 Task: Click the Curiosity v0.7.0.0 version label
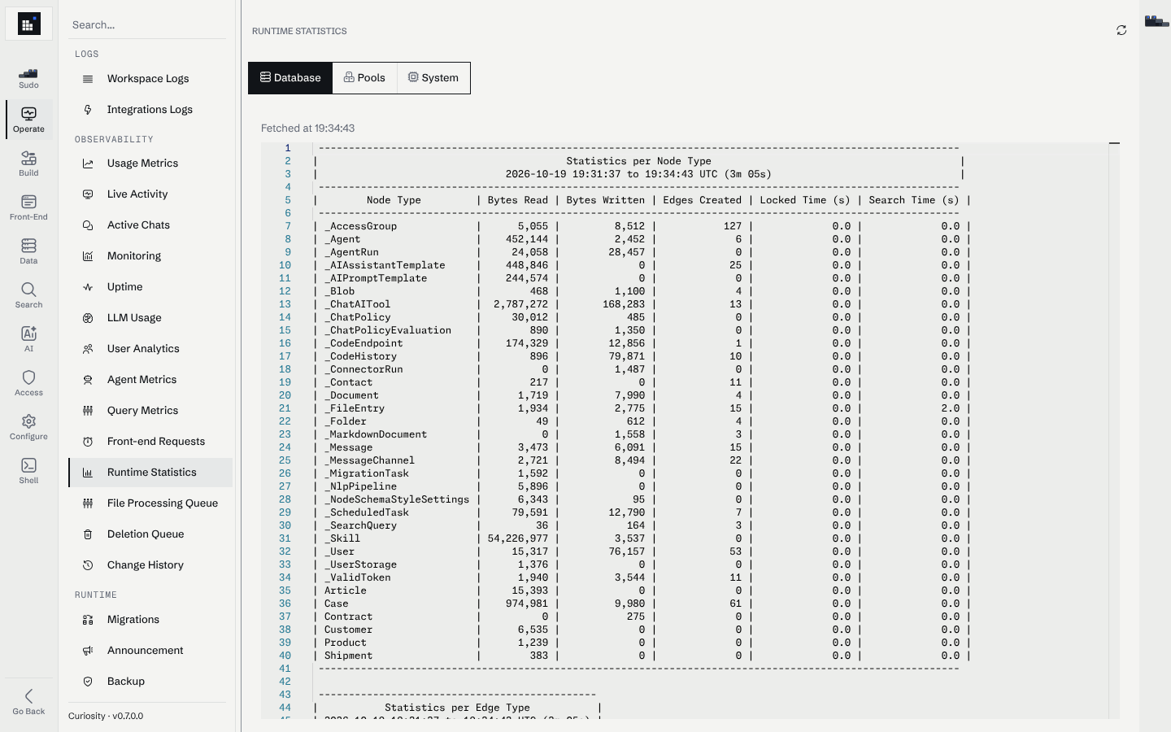point(106,717)
